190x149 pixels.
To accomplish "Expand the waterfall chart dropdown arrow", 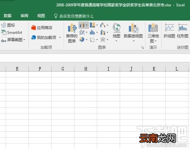I will [x=108, y=25].
